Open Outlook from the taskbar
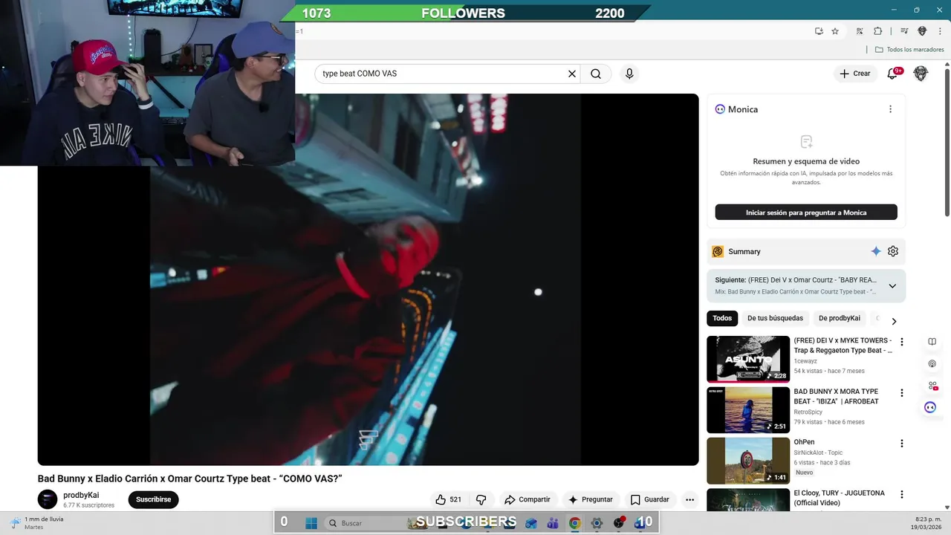 click(x=530, y=523)
